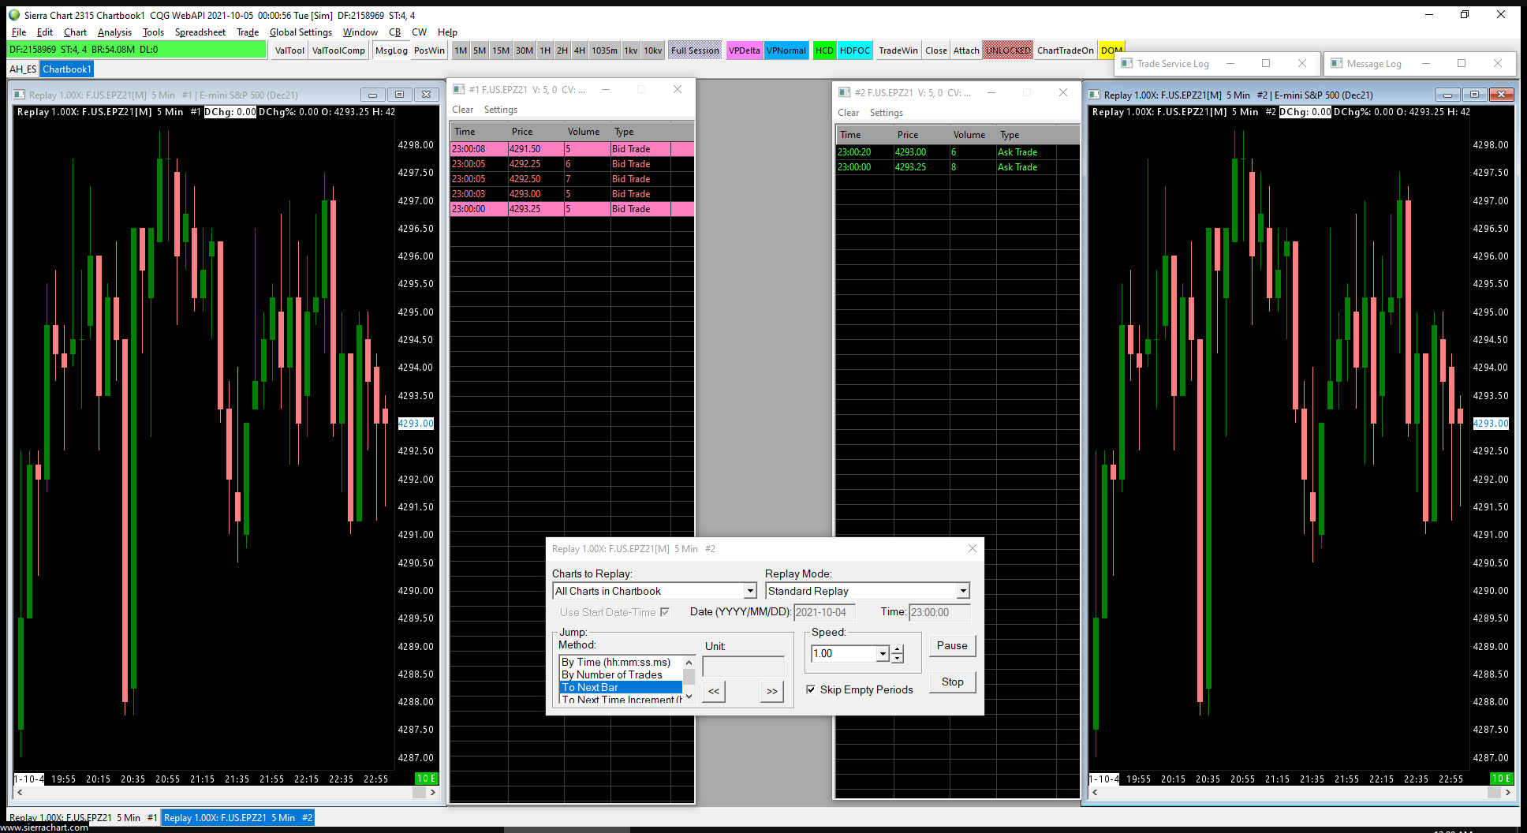The height and width of the screenshot is (833, 1527).
Task: Toggle Use Start Date-Time checkbox
Action: (665, 612)
